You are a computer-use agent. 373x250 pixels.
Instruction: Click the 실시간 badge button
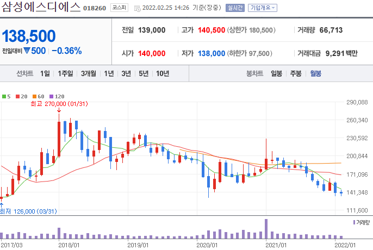235,8
